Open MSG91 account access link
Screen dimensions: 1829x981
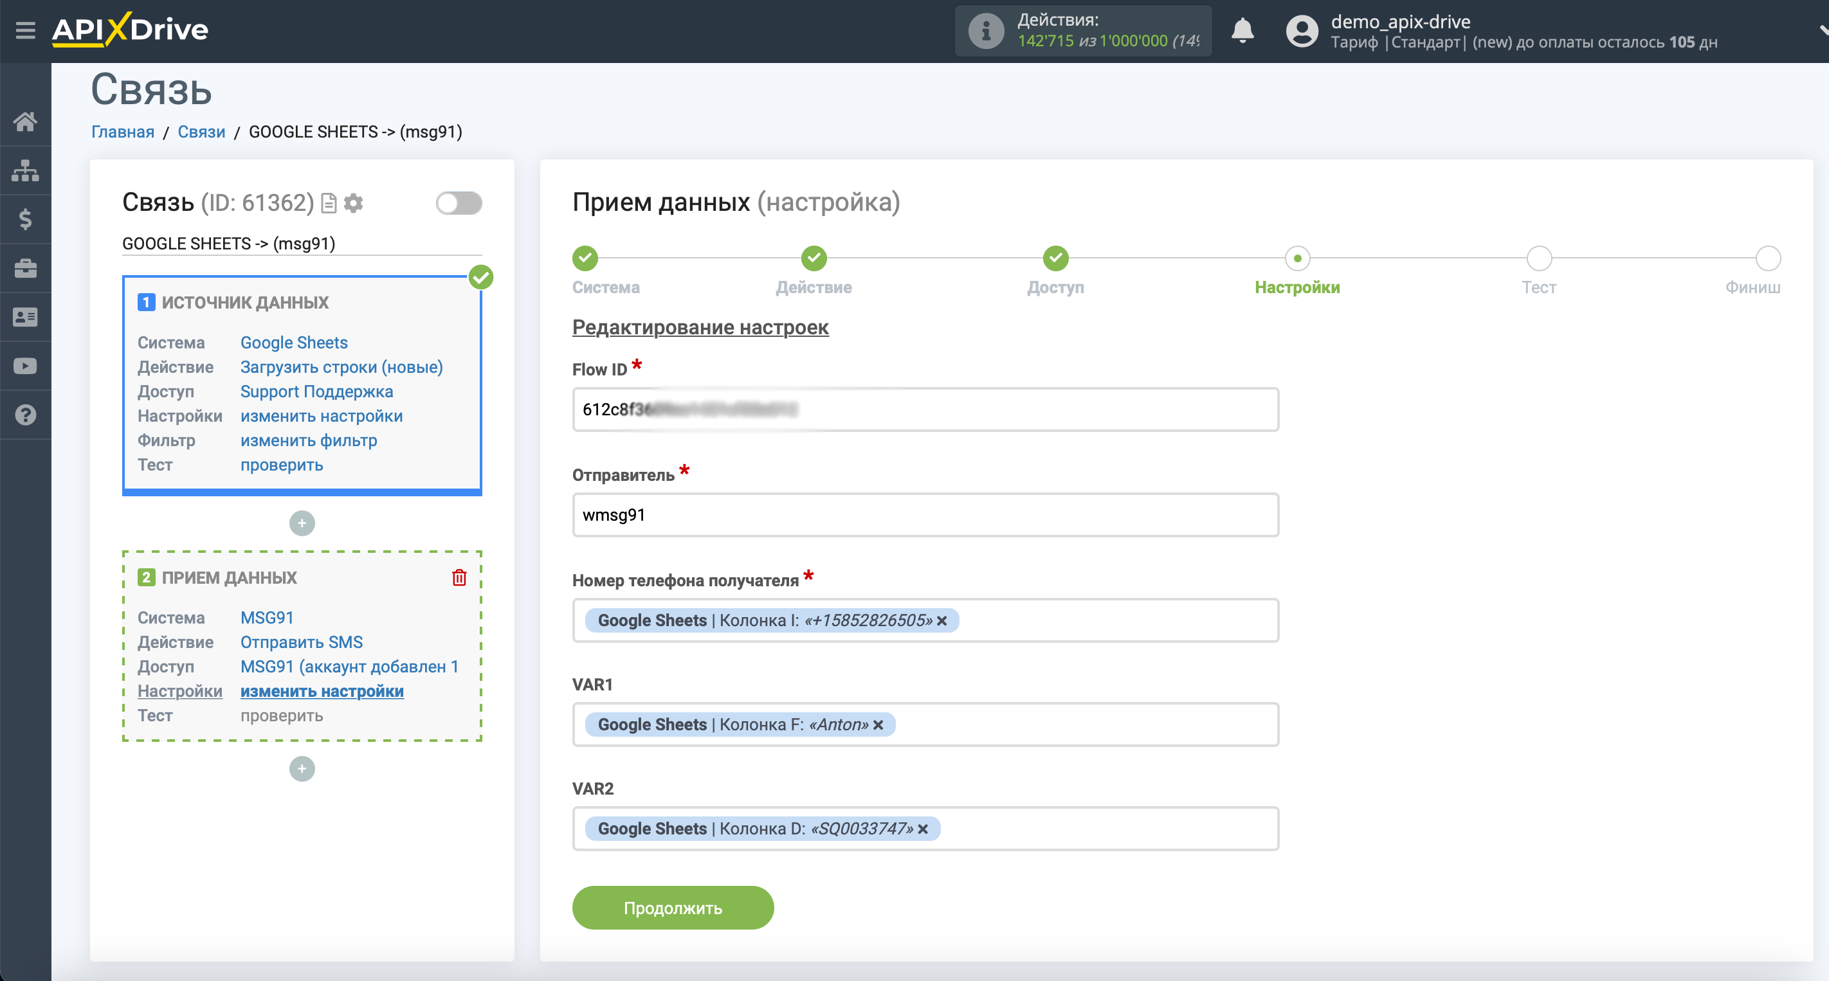[x=349, y=667]
